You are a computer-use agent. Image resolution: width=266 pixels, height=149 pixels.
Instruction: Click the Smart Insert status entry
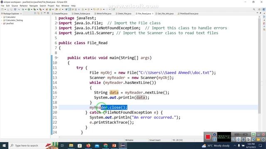155,140
